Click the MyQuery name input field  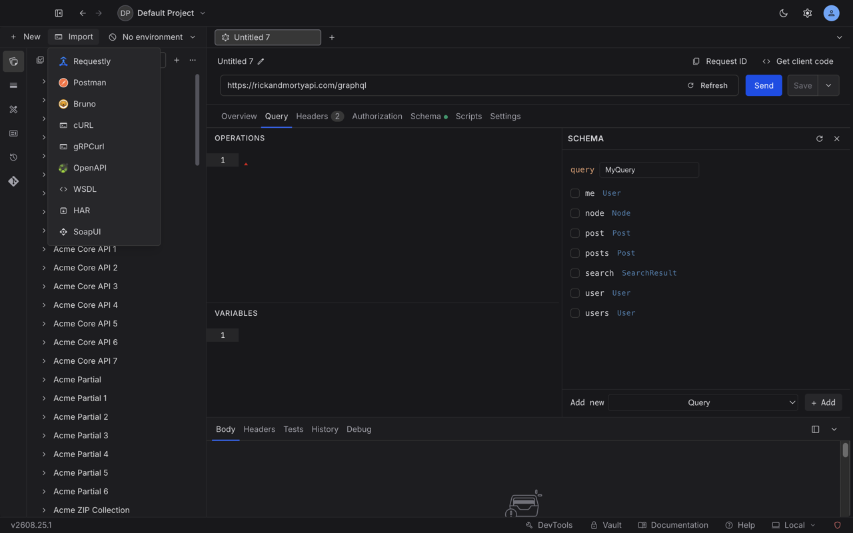click(x=649, y=170)
